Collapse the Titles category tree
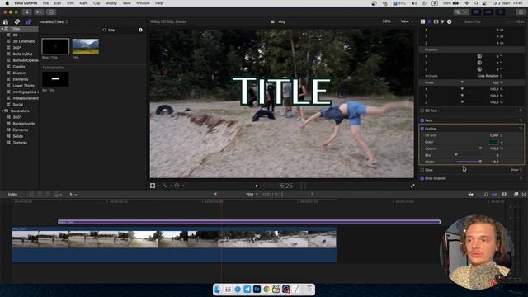Image resolution: width=528 pixels, height=297 pixels. pyautogui.click(x=2, y=29)
